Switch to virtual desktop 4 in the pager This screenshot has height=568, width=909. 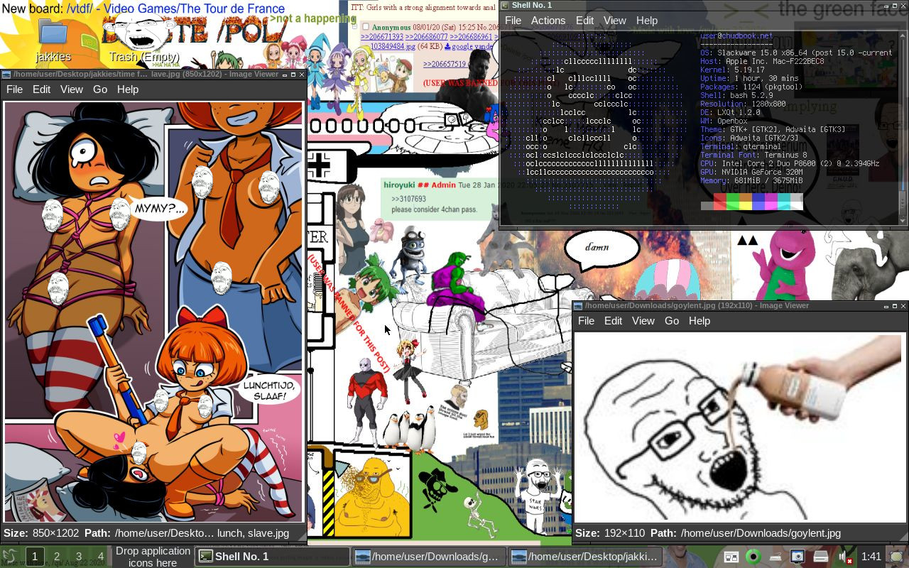point(101,557)
